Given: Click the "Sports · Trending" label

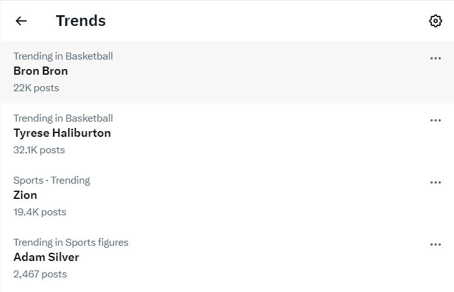Looking at the screenshot, I should [52, 180].
